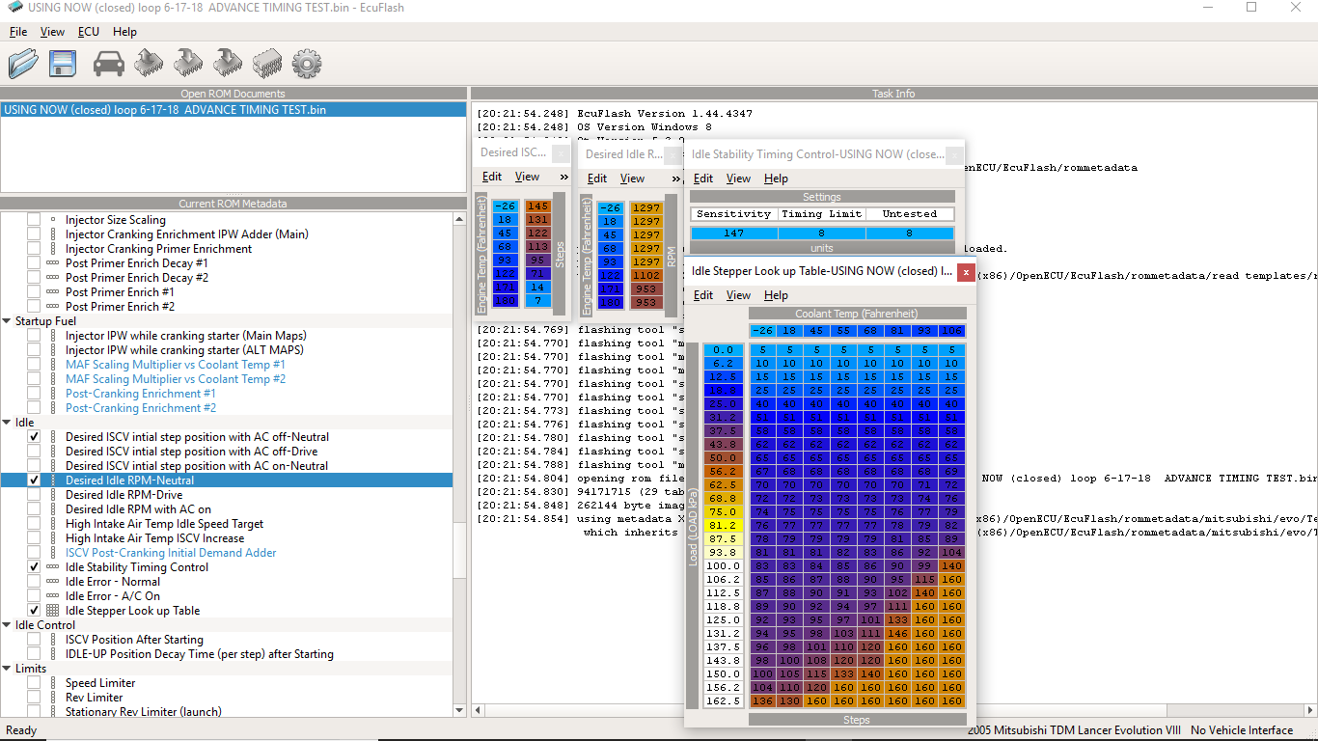Click the table grid icon beside Idle Stepper Look up Table

pos(53,611)
